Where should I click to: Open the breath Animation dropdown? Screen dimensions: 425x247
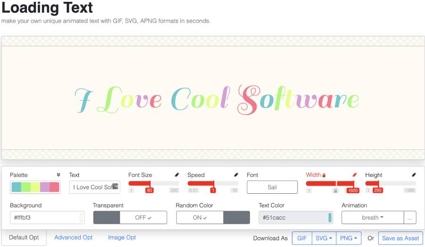click(373, 217)
